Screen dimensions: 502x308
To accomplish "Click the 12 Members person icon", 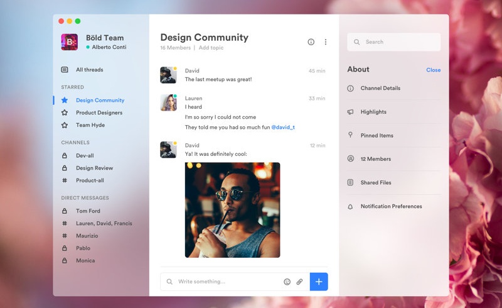I will (x=351, y=158).
